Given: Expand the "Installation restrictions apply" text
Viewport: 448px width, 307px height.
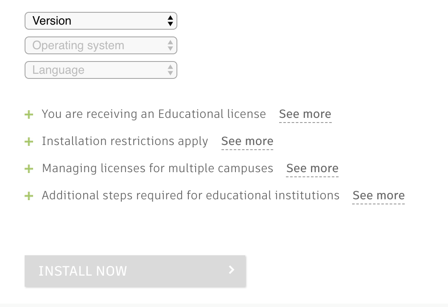Looking at the screenshot, I should pyautogui.click(x=125, y=141).
